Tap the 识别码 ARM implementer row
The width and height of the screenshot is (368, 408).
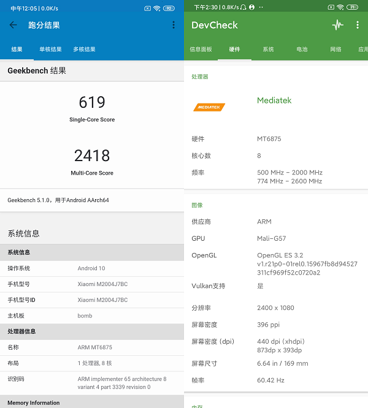pyautogui.click(x=92, y=383)
